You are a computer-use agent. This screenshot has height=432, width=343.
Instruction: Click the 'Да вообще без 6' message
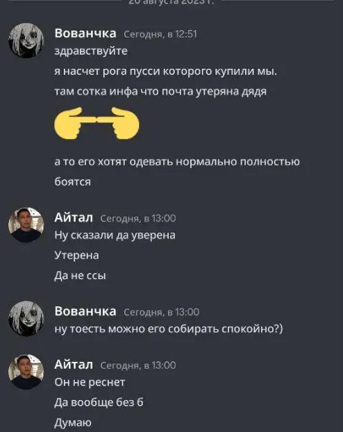[99, 402]
